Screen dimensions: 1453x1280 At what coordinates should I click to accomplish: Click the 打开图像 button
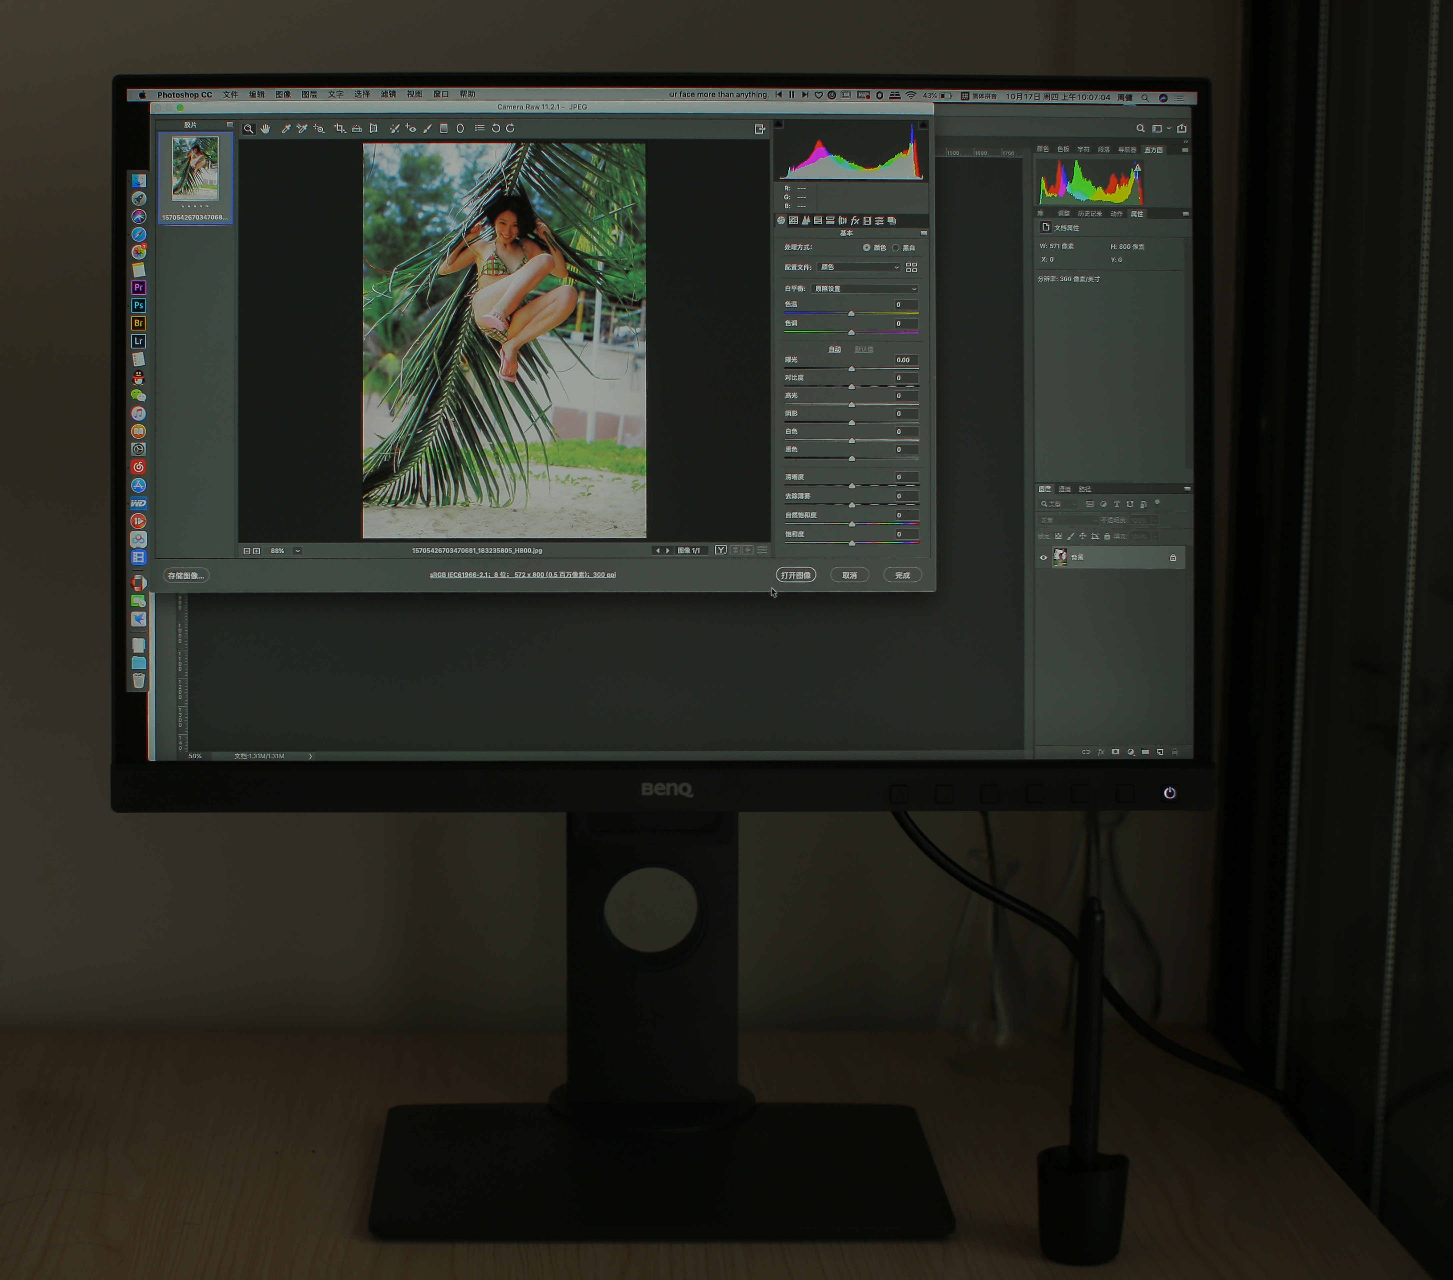point(795,575)
